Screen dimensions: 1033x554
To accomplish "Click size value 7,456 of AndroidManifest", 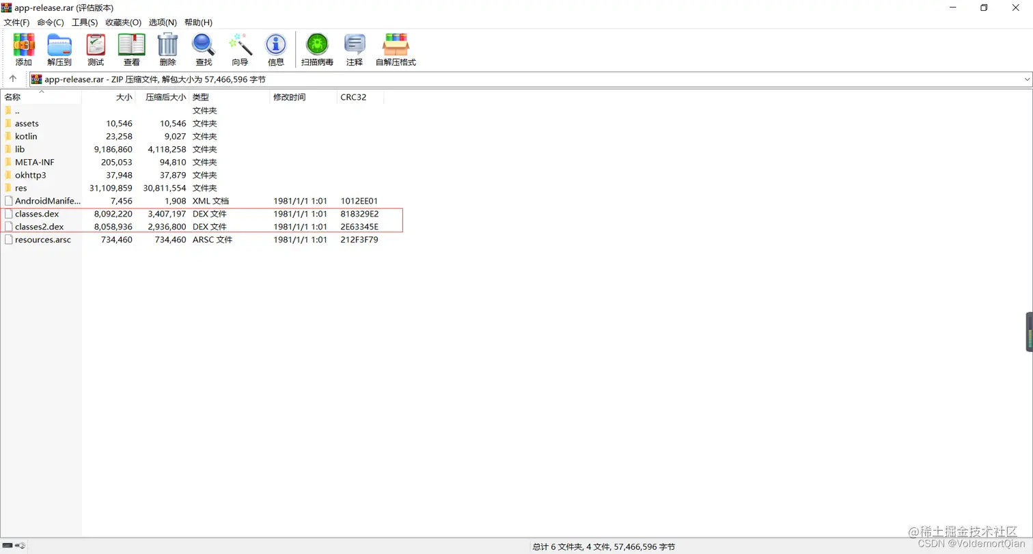I will (122, 201).
